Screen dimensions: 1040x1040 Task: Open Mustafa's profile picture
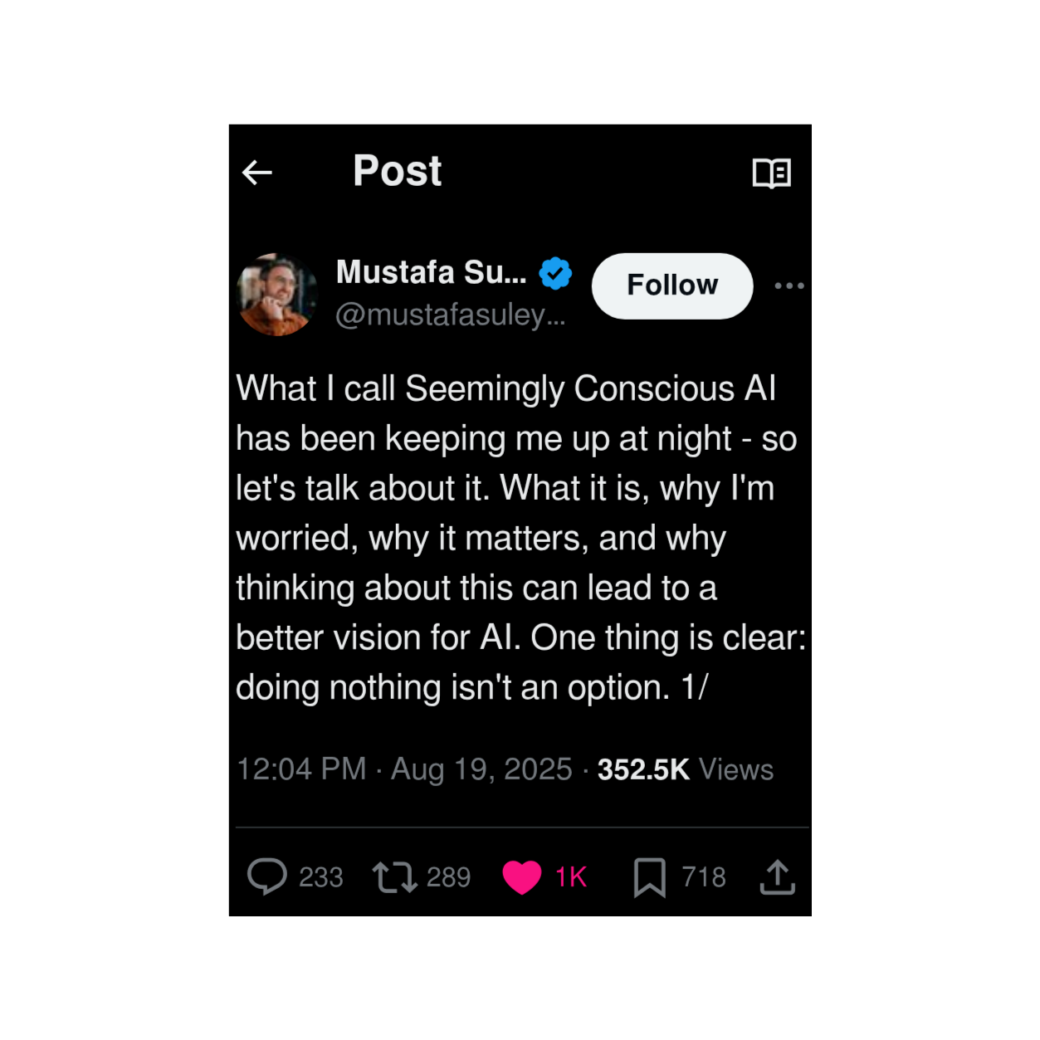click(x=277, y=295)
